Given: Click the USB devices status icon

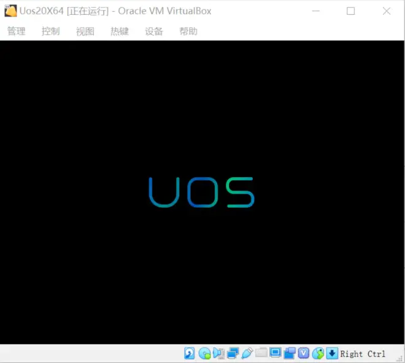Looking at the screenshot, I should (x=247, y=353).
